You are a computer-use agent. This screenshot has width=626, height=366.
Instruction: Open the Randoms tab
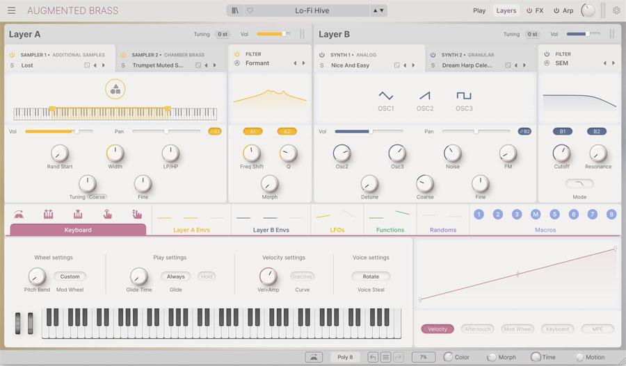pos(443,230)
